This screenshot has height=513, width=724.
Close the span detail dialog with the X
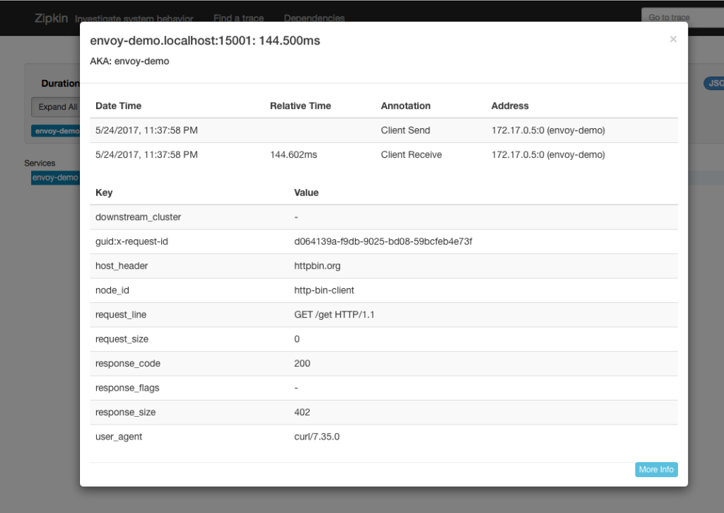tap(672, 39)
